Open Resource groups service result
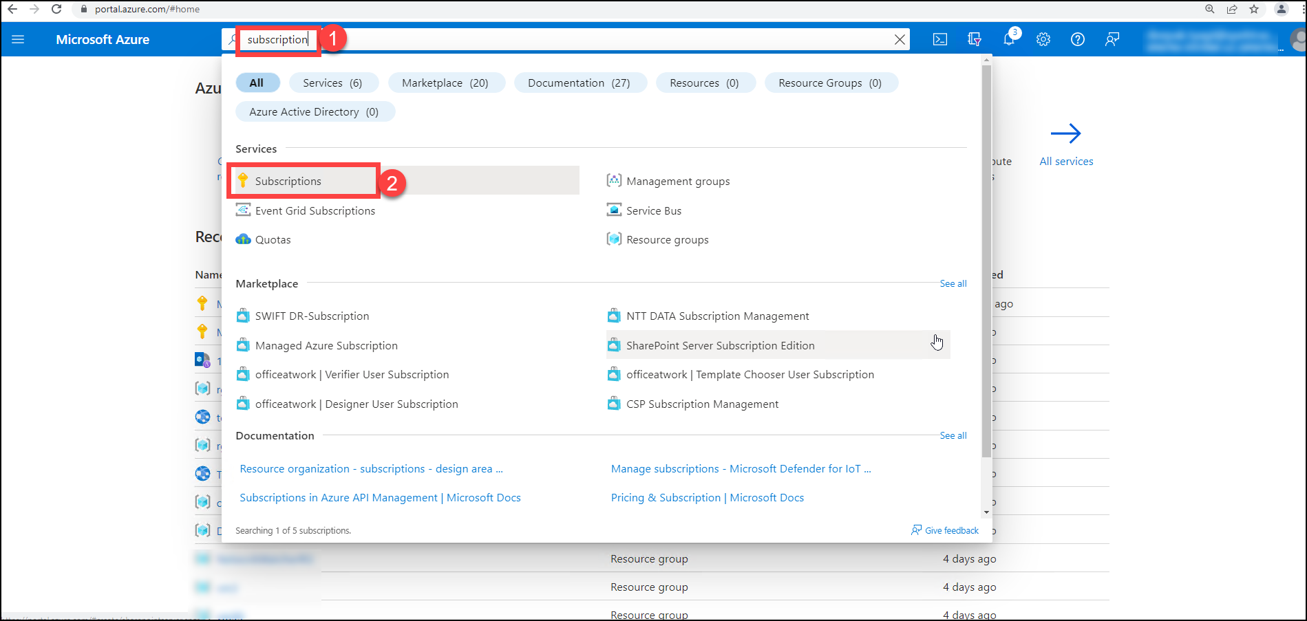1307x621 pixels. 668,239
